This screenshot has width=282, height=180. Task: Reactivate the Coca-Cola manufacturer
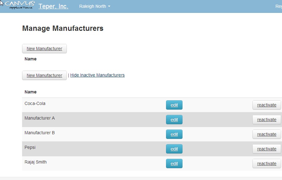click(266, 105)
